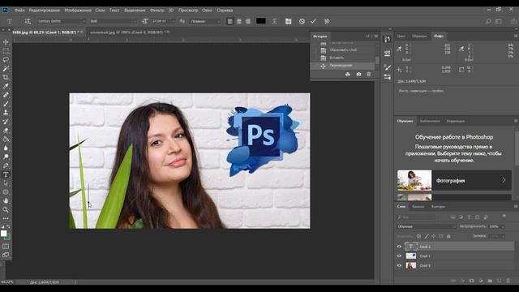Select the Образовать слой history state

[343, 50]
